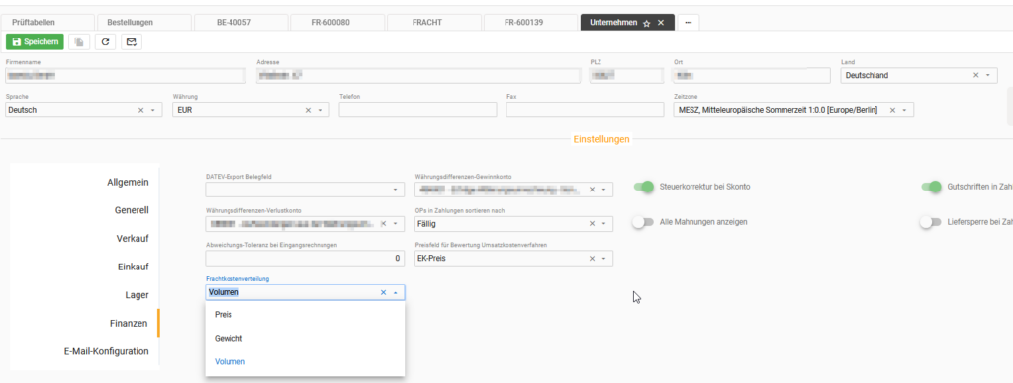Click the Telefon input field
The width and height of the screenshot is (1013, 383).
(417, 110)
